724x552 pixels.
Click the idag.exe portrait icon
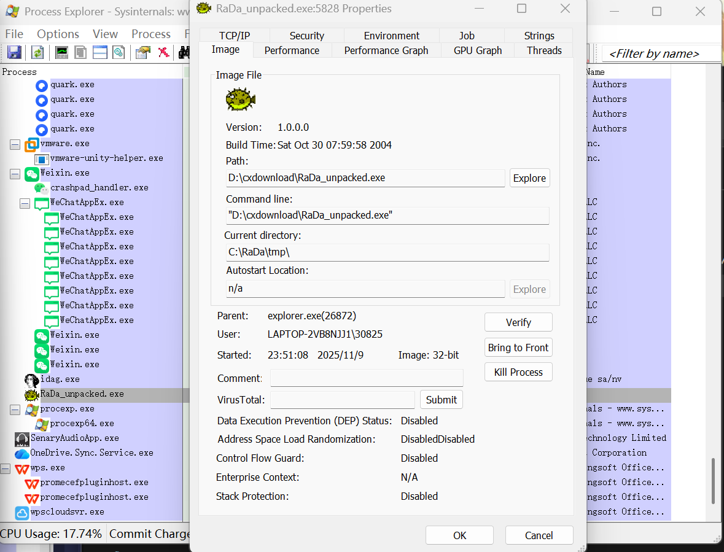tap(32, 380)
